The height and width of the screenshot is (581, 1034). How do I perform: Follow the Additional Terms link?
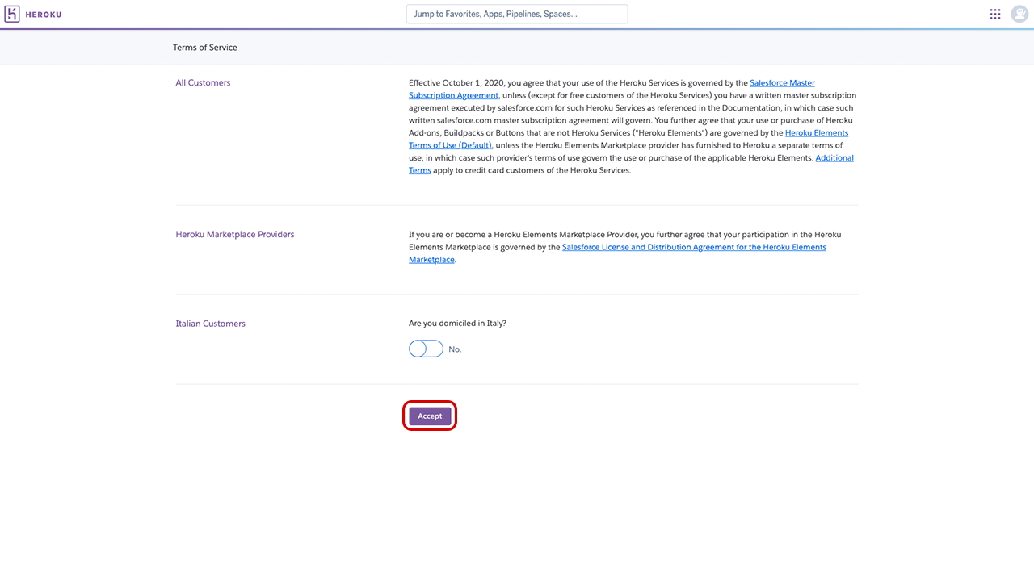pos(834,158)
